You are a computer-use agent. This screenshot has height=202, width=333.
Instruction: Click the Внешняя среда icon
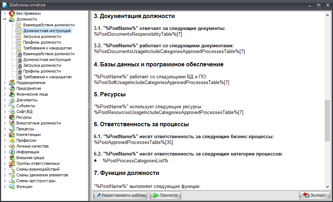click(12, 158)
